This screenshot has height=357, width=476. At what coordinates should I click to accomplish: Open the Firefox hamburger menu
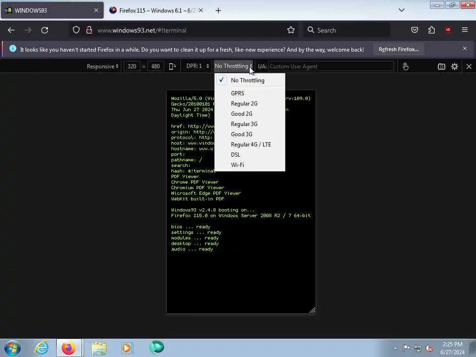point(465,30)
